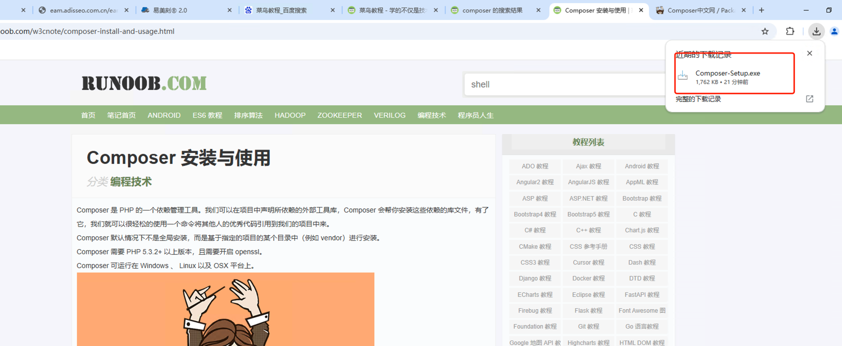Open the Angular2 教程 tutorial link
The height and width of the screenshot is (346, 842).
[x=535, y=182]
